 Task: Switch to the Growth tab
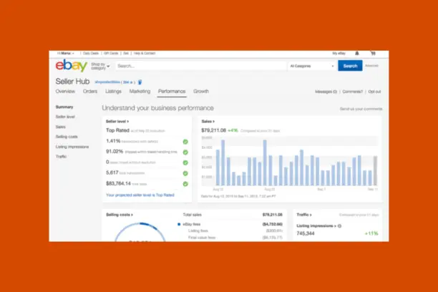201,92
